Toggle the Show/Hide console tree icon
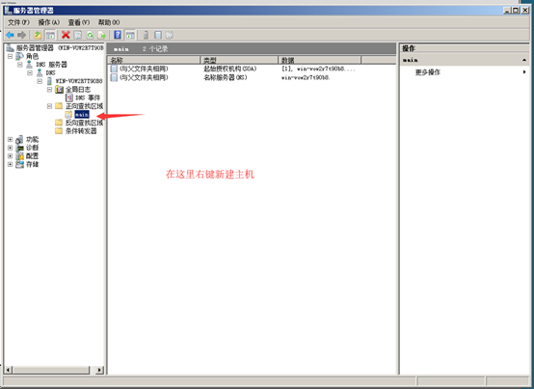The width and height of the screenshot is (534, 389). tap(50, 35)
